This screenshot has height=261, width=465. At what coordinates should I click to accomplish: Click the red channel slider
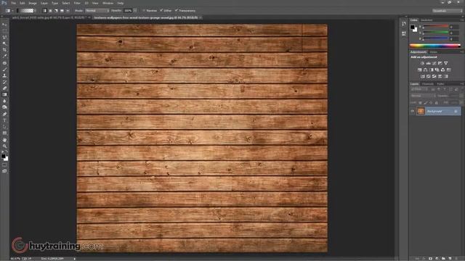tap(435, 27)
